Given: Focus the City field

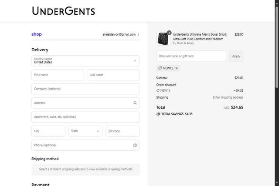Looking at the screenshot, I should 48,131.
